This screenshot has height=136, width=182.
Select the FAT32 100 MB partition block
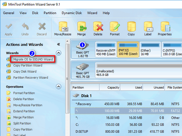pyautogui.click(x=128, y=50)
